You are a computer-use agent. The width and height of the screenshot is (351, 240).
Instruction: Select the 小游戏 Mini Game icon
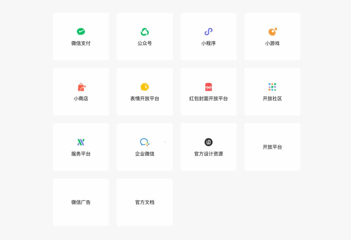coord(272,32)
